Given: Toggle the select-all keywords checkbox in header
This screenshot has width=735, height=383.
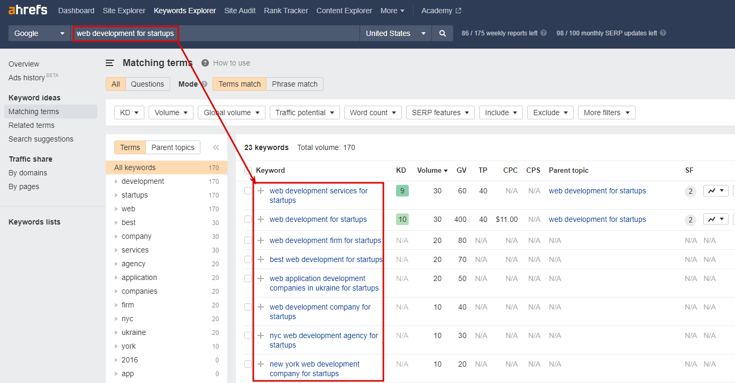Looking at the screenshot, I should point(248,170).
